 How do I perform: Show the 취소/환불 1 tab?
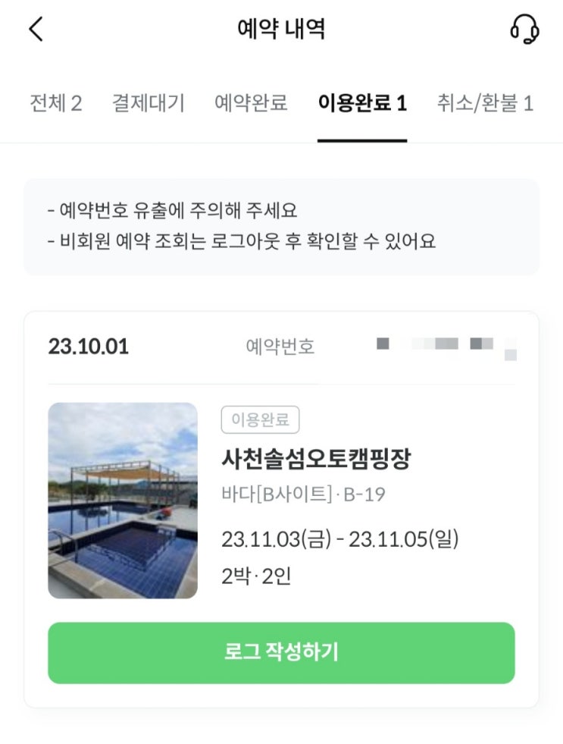(485, 103)
